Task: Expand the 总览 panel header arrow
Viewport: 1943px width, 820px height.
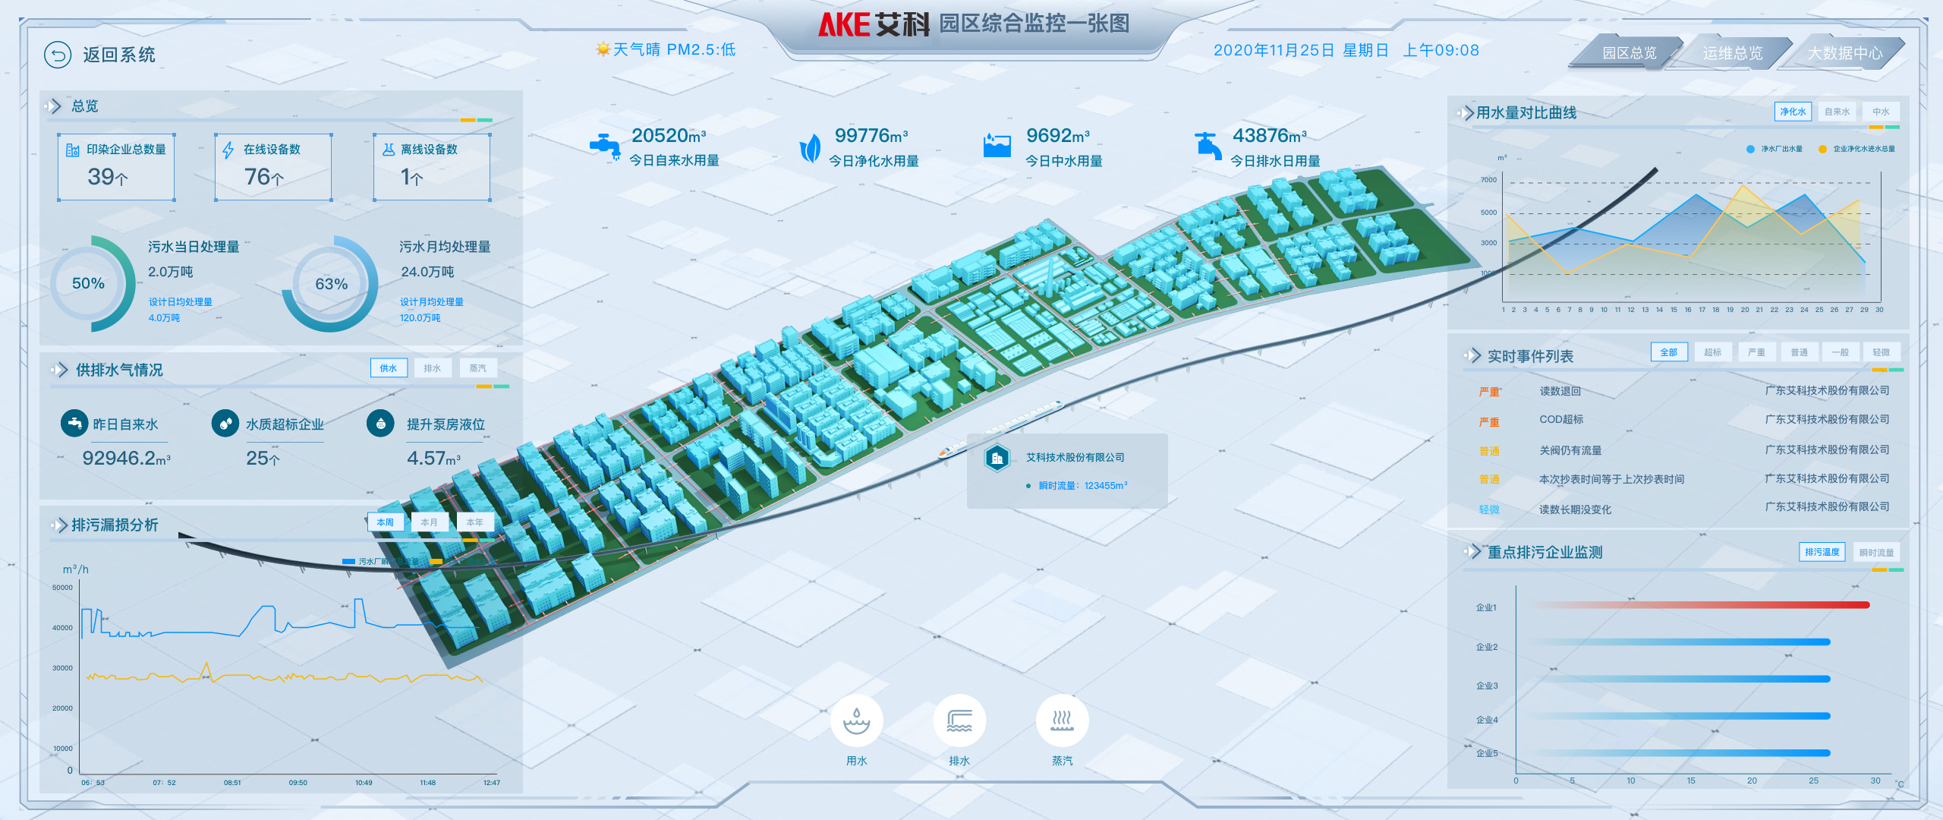Action: 53,106
